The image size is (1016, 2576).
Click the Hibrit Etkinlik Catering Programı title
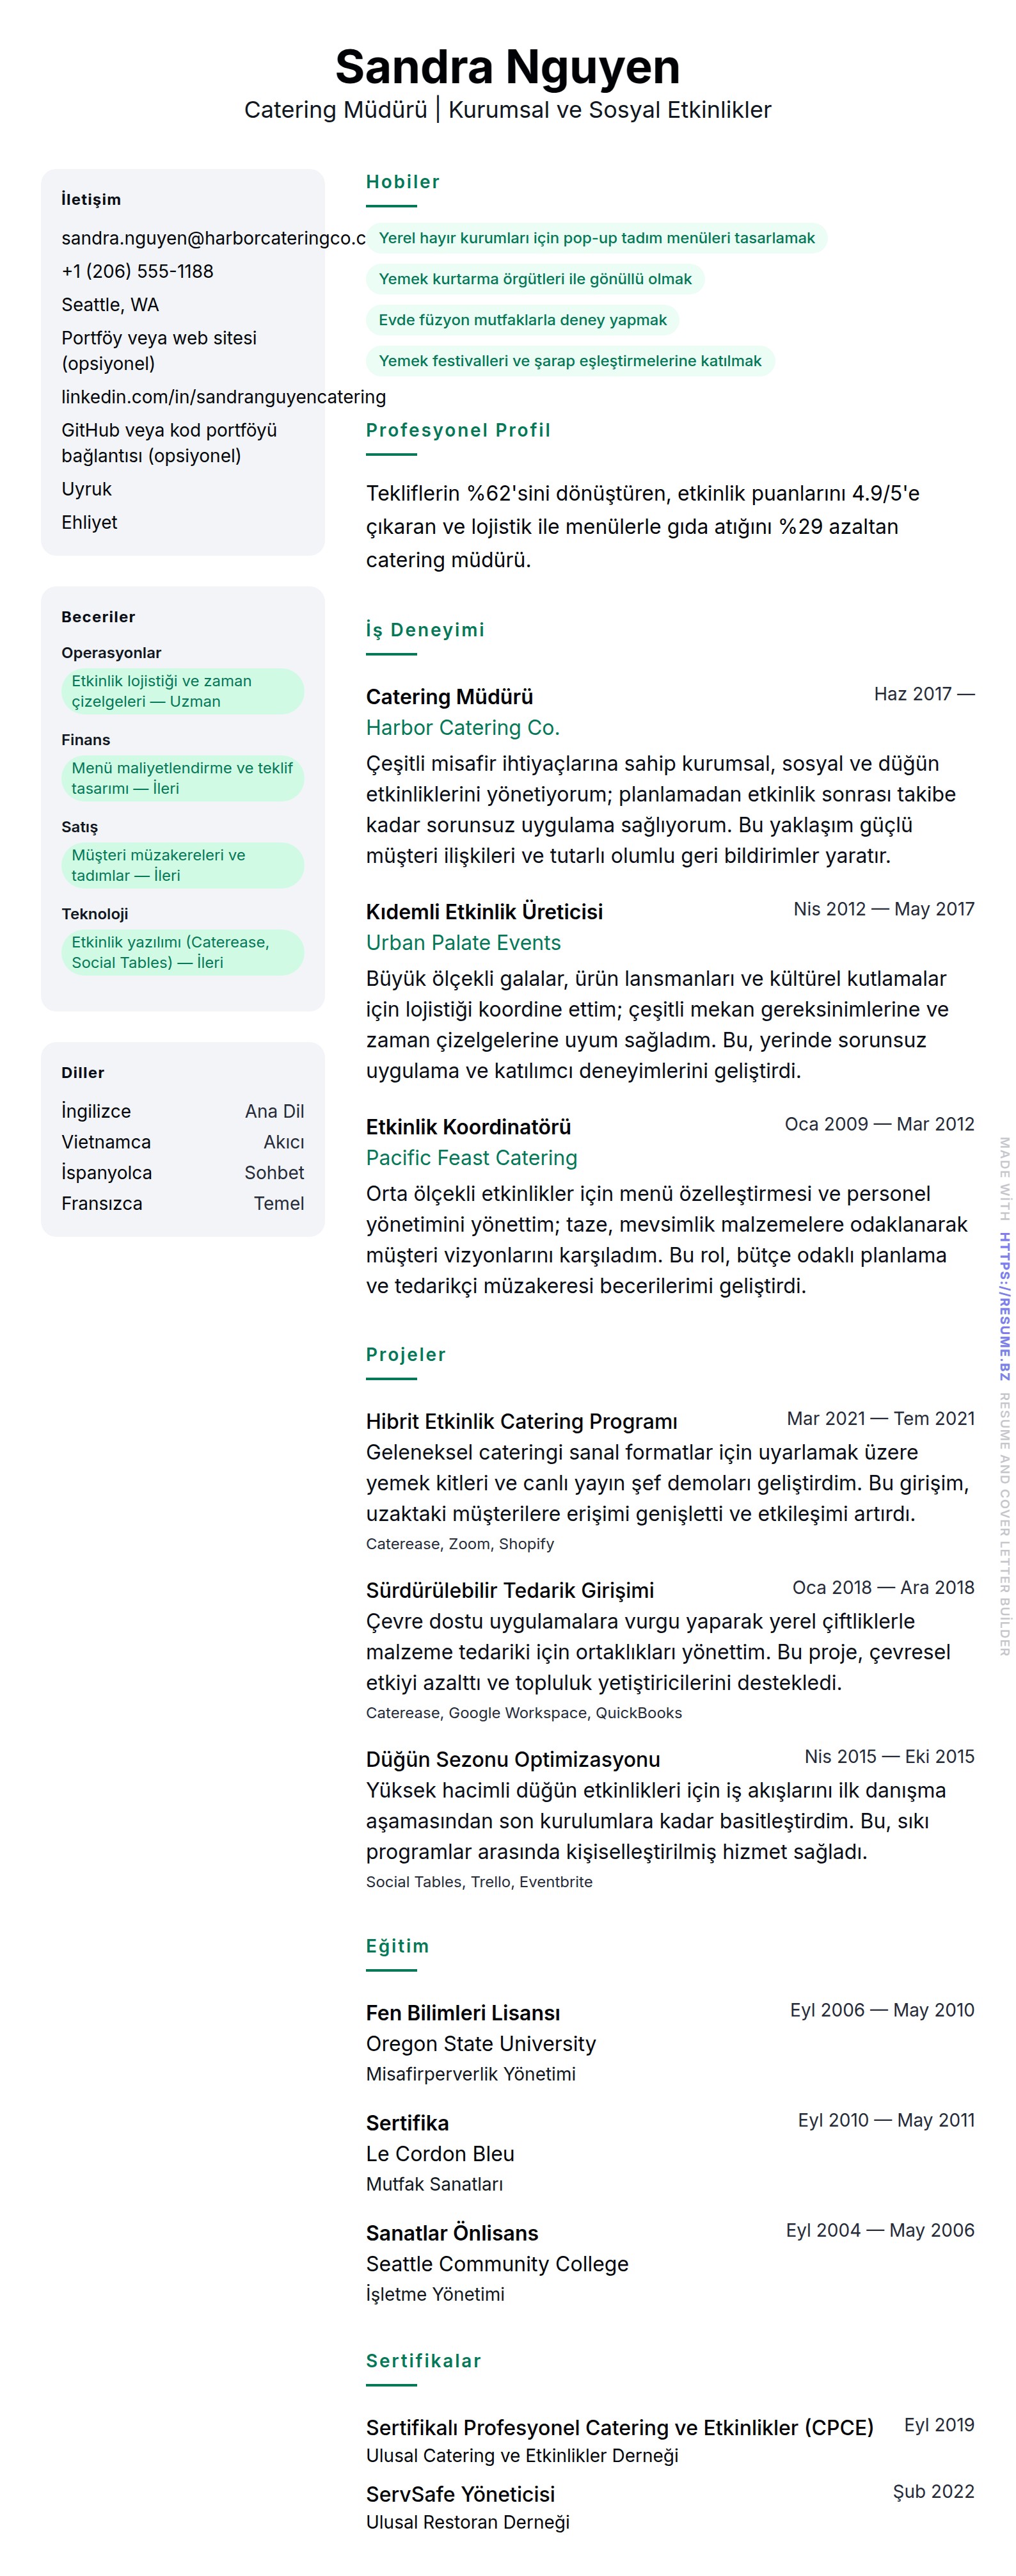pyautogui.click(x=521, y=1421)
